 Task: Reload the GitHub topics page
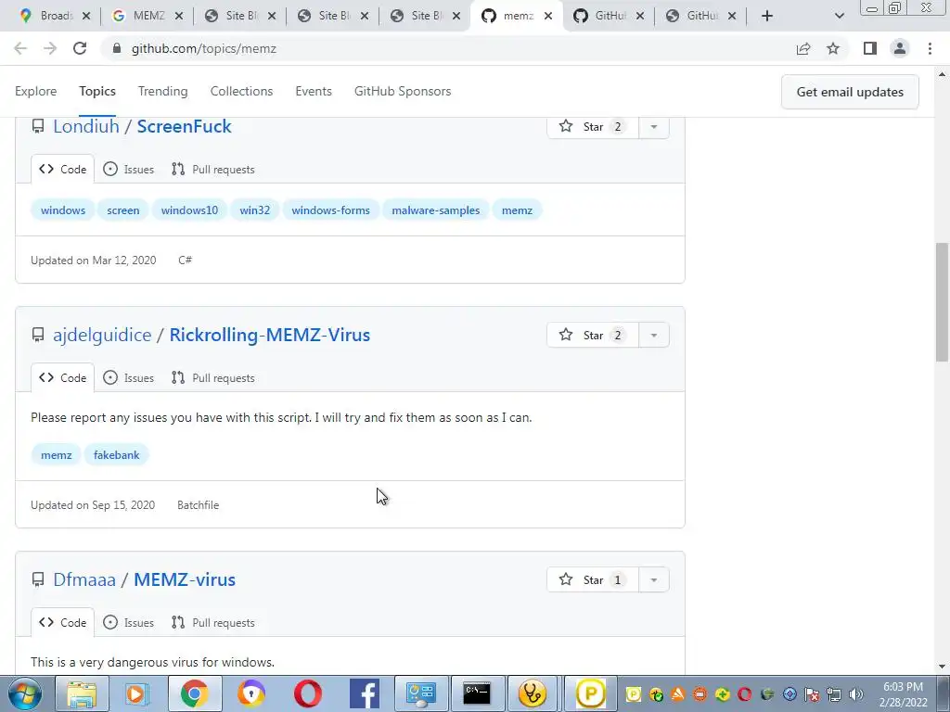[x=80, y=48]
